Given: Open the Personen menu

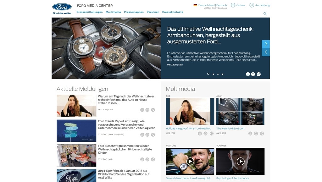Looking at the screenshot, I should tap(153, 12).
